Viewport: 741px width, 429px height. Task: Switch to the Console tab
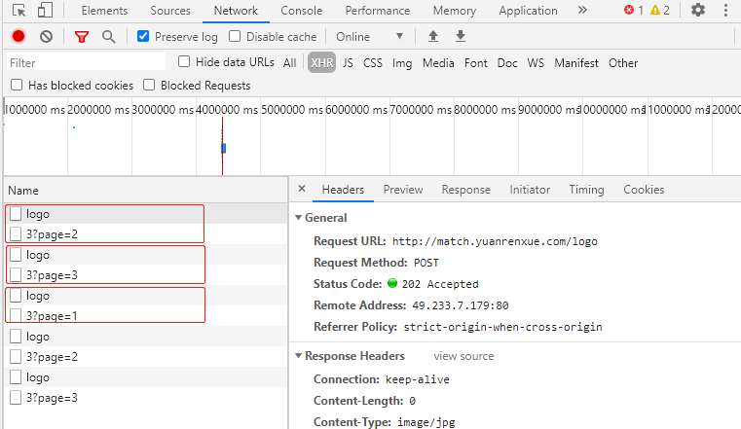click(301, 11)
